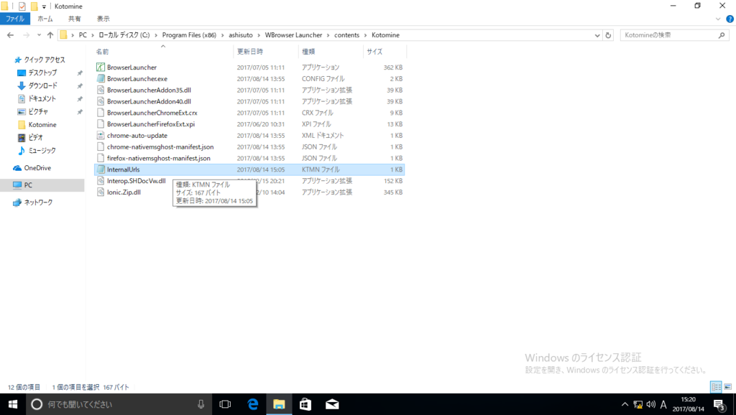The image size is (736, 415).
Task: Click the properties quick access toolbar icon
Action: tap(22, 6)
